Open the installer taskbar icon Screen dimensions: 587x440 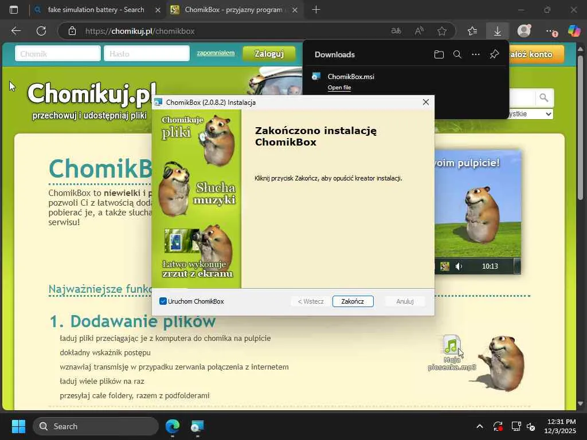197,426
